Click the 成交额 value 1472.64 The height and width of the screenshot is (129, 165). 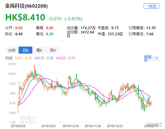87,32
